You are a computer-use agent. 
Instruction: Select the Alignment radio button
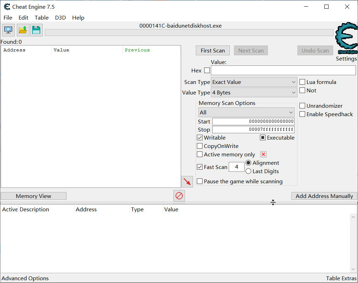coord(248,163)
